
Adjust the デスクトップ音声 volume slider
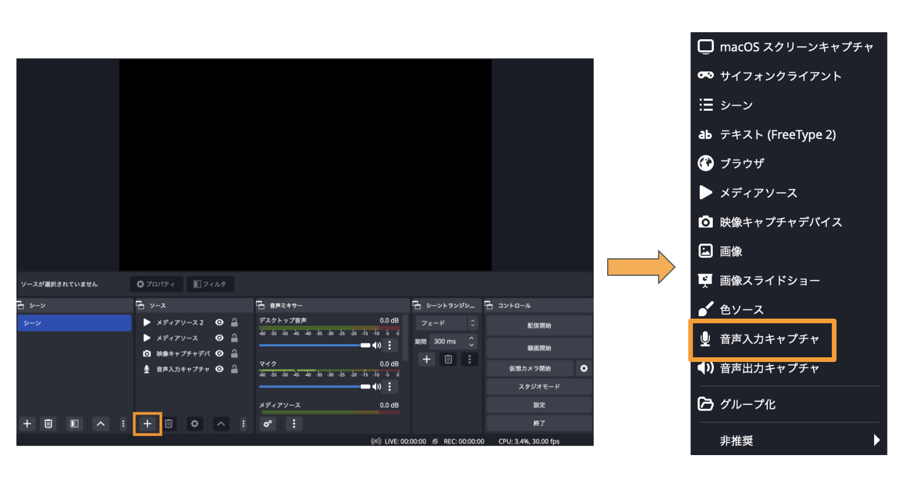tap(314, 346)
